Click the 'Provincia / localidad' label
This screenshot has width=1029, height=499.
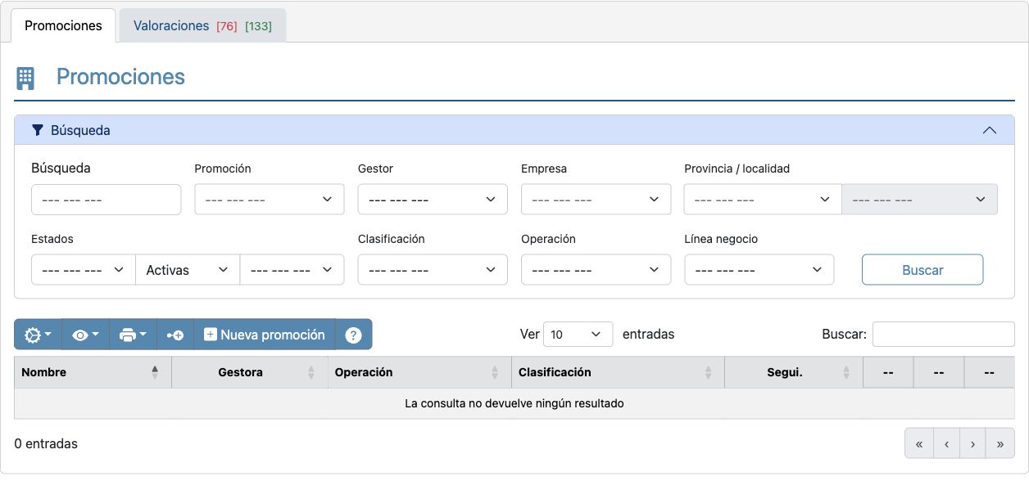737,169
